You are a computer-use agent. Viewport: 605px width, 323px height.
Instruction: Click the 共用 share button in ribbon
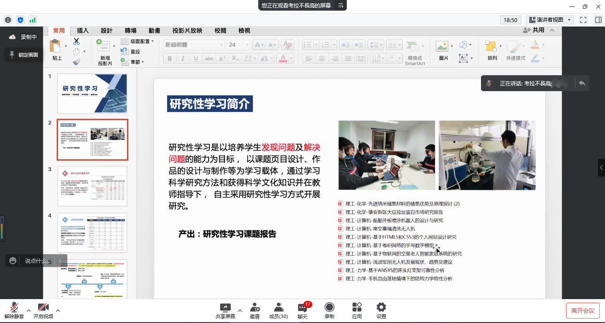coord(534,30)
